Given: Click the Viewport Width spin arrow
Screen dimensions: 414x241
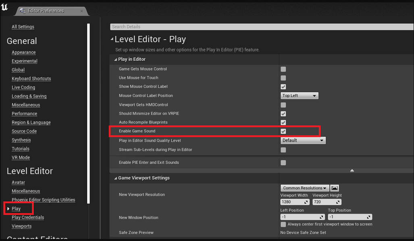Looking at the screenshot, I should pos(306,202).
